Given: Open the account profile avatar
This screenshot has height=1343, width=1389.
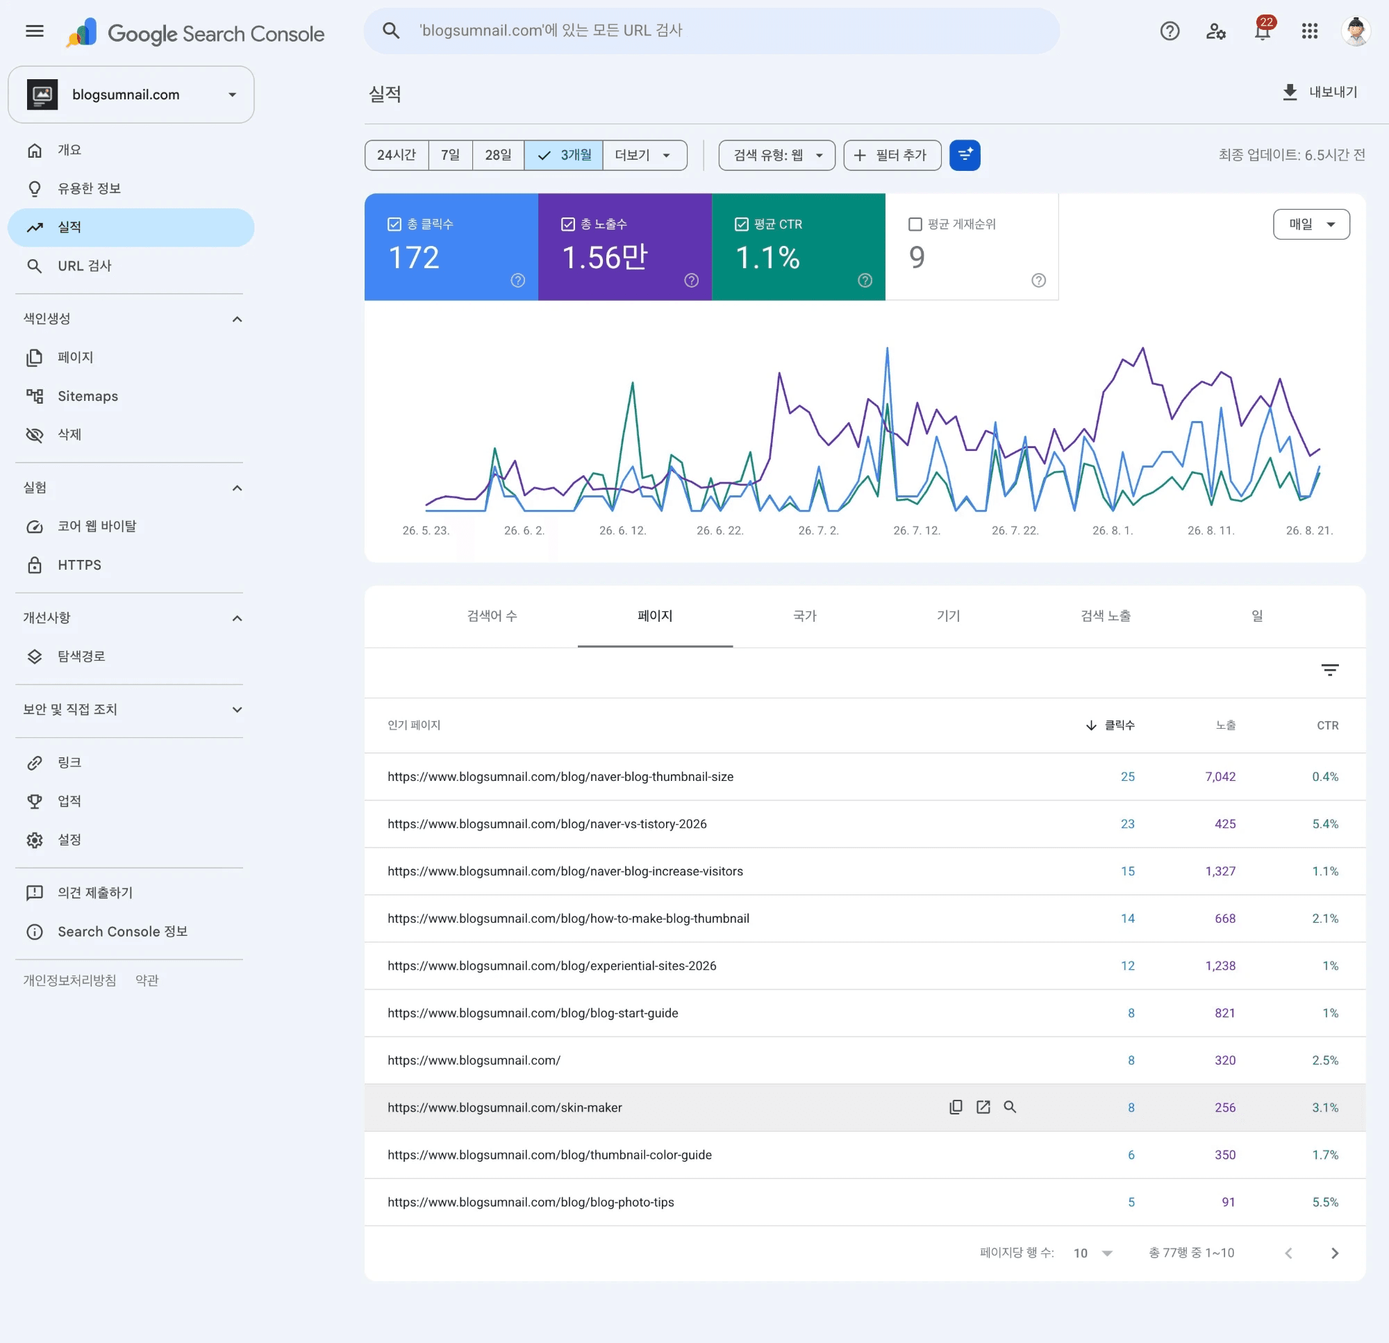Looking at the screenshot, I should point(1356,31).
